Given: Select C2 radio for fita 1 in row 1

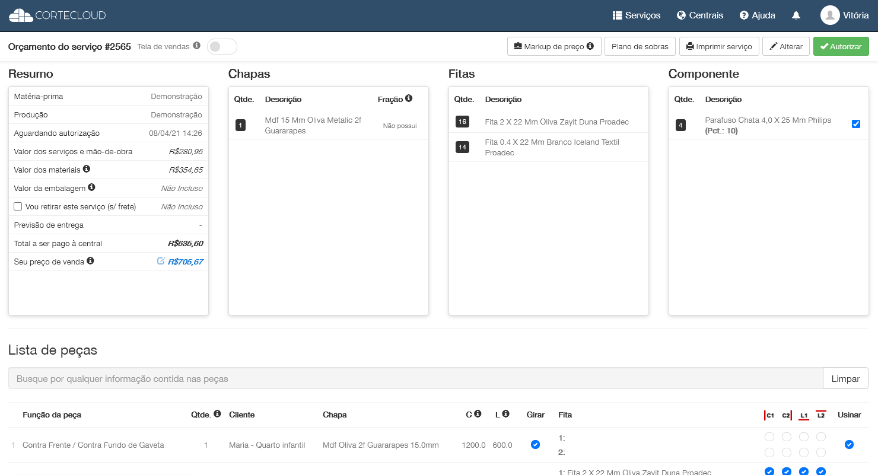Looking at the screenshot, I should tap(787, 437).
